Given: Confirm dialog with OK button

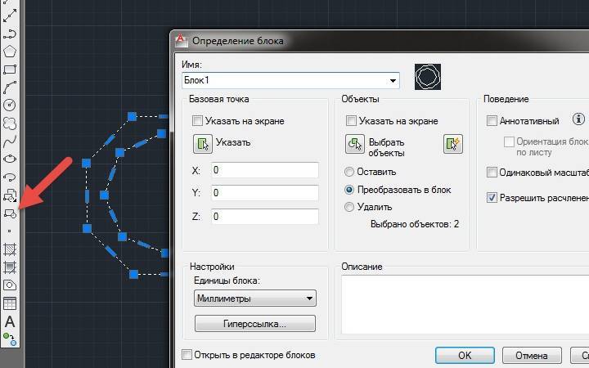Looking at the screenshot, I should point(465,355).
